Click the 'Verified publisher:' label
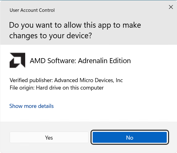Viewport: 177px width, 153px height. tap(31, 81)
